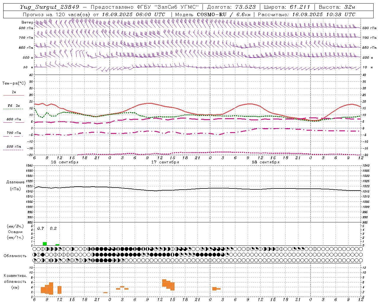This screenshot has width=378, height=302.
Task: Click the orange convective bar after 18 Sept 0h
Action: [x=216, y=289]
